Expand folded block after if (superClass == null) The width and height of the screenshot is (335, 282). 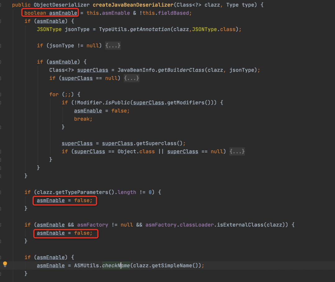tap(132, 78)
